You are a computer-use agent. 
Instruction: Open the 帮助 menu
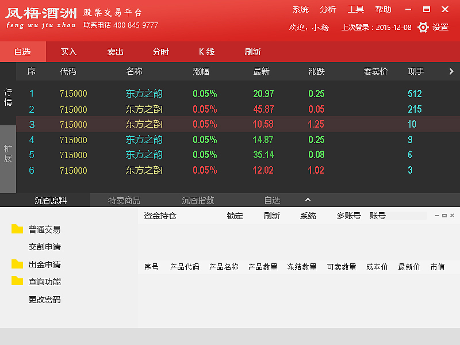click(383, 10)
